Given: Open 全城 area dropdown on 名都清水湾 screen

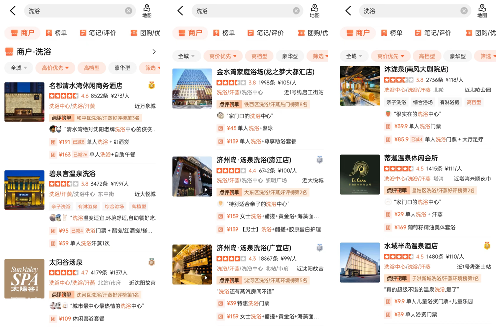Looking at the screenshot, I should point(19,68).
